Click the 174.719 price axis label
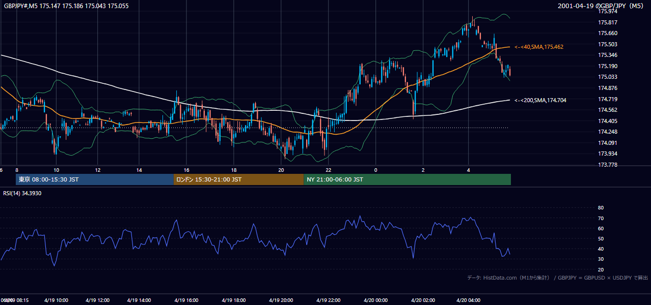The image size is (651, 305). [x=607, y=99]
